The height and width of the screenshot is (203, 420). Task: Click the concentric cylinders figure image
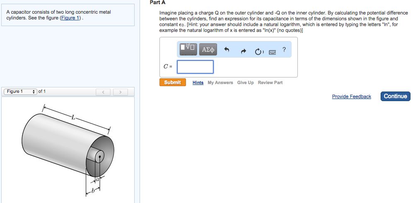pos(68,150)
